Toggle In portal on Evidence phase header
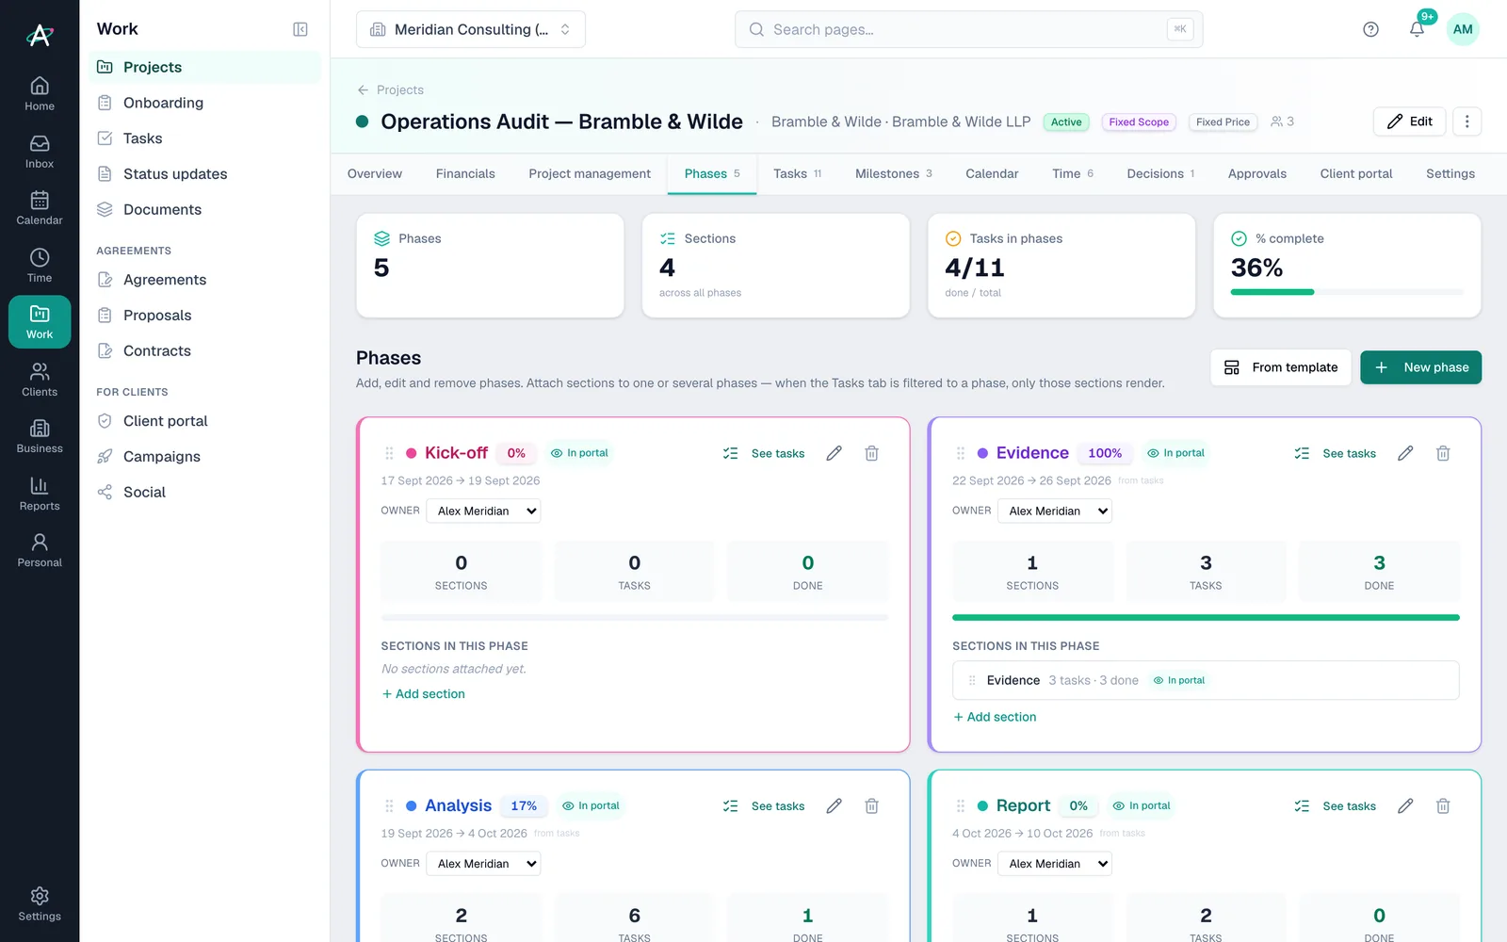Screen dimensions: 1507x942 [x=1175, y=453]
